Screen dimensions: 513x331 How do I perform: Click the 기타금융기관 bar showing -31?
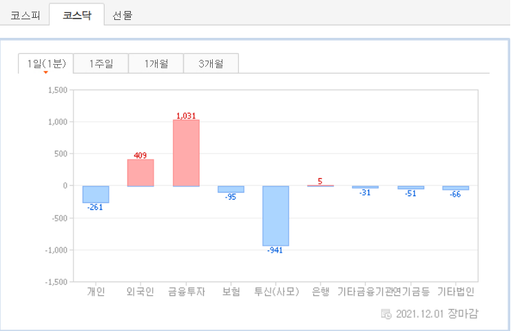coord(366,187)
